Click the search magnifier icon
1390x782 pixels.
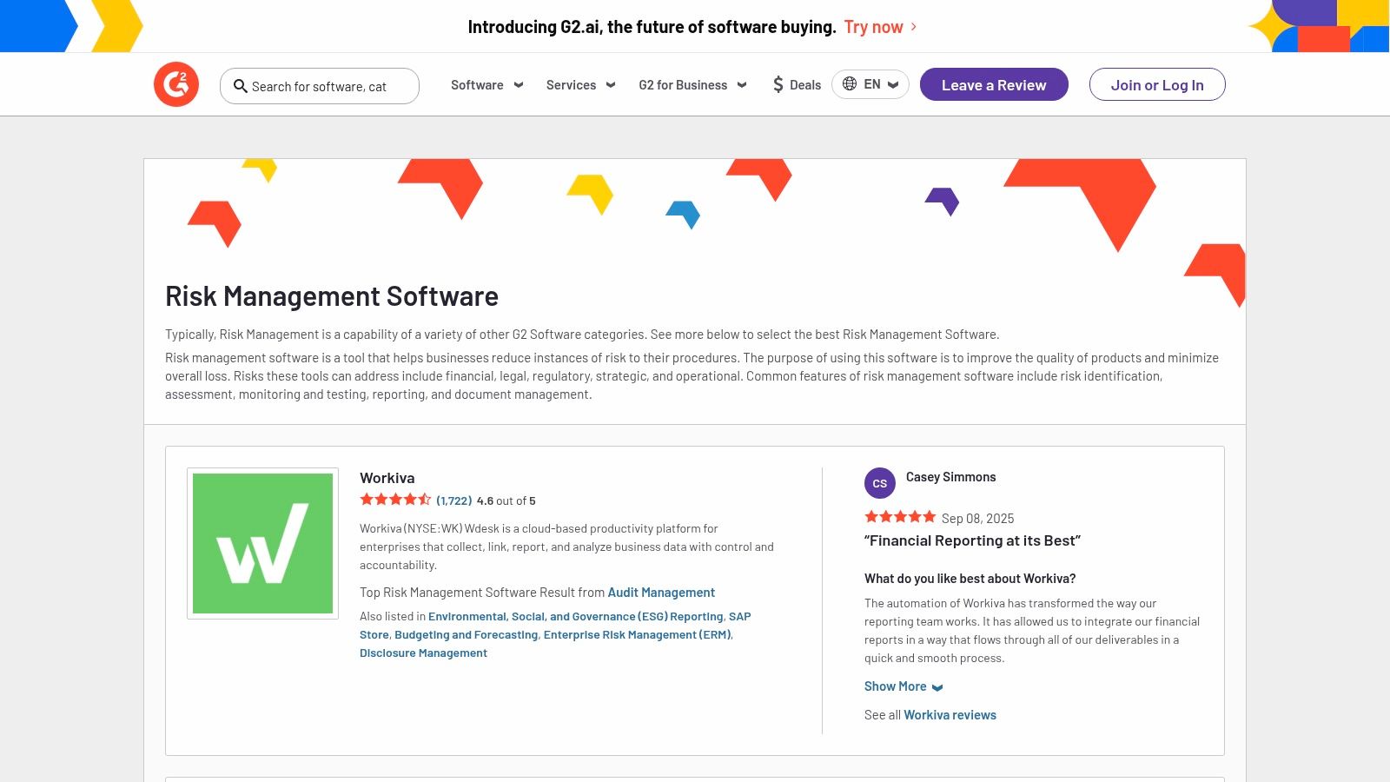(241, 86)
